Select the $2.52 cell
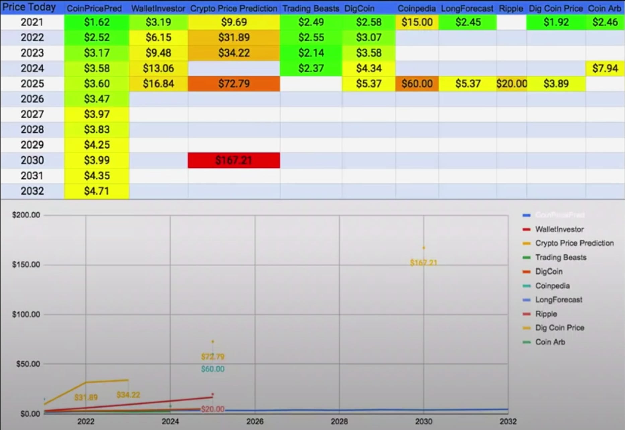 point(97,37)
